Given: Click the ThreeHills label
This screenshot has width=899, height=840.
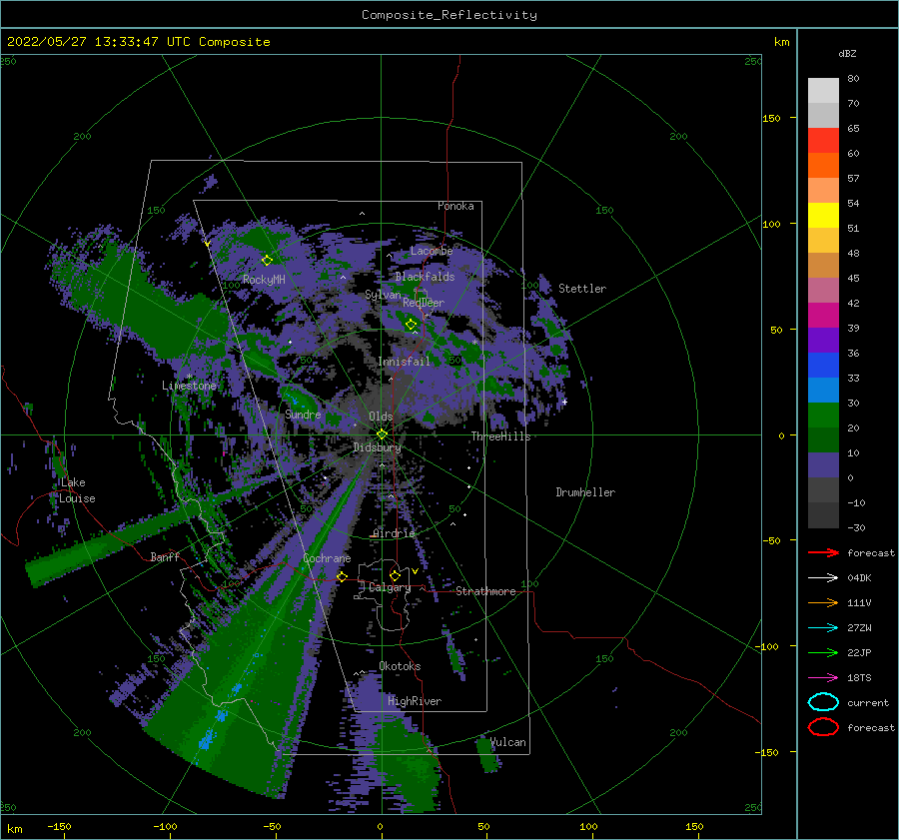Looking at the screenshot, I should tap(501, 436).
